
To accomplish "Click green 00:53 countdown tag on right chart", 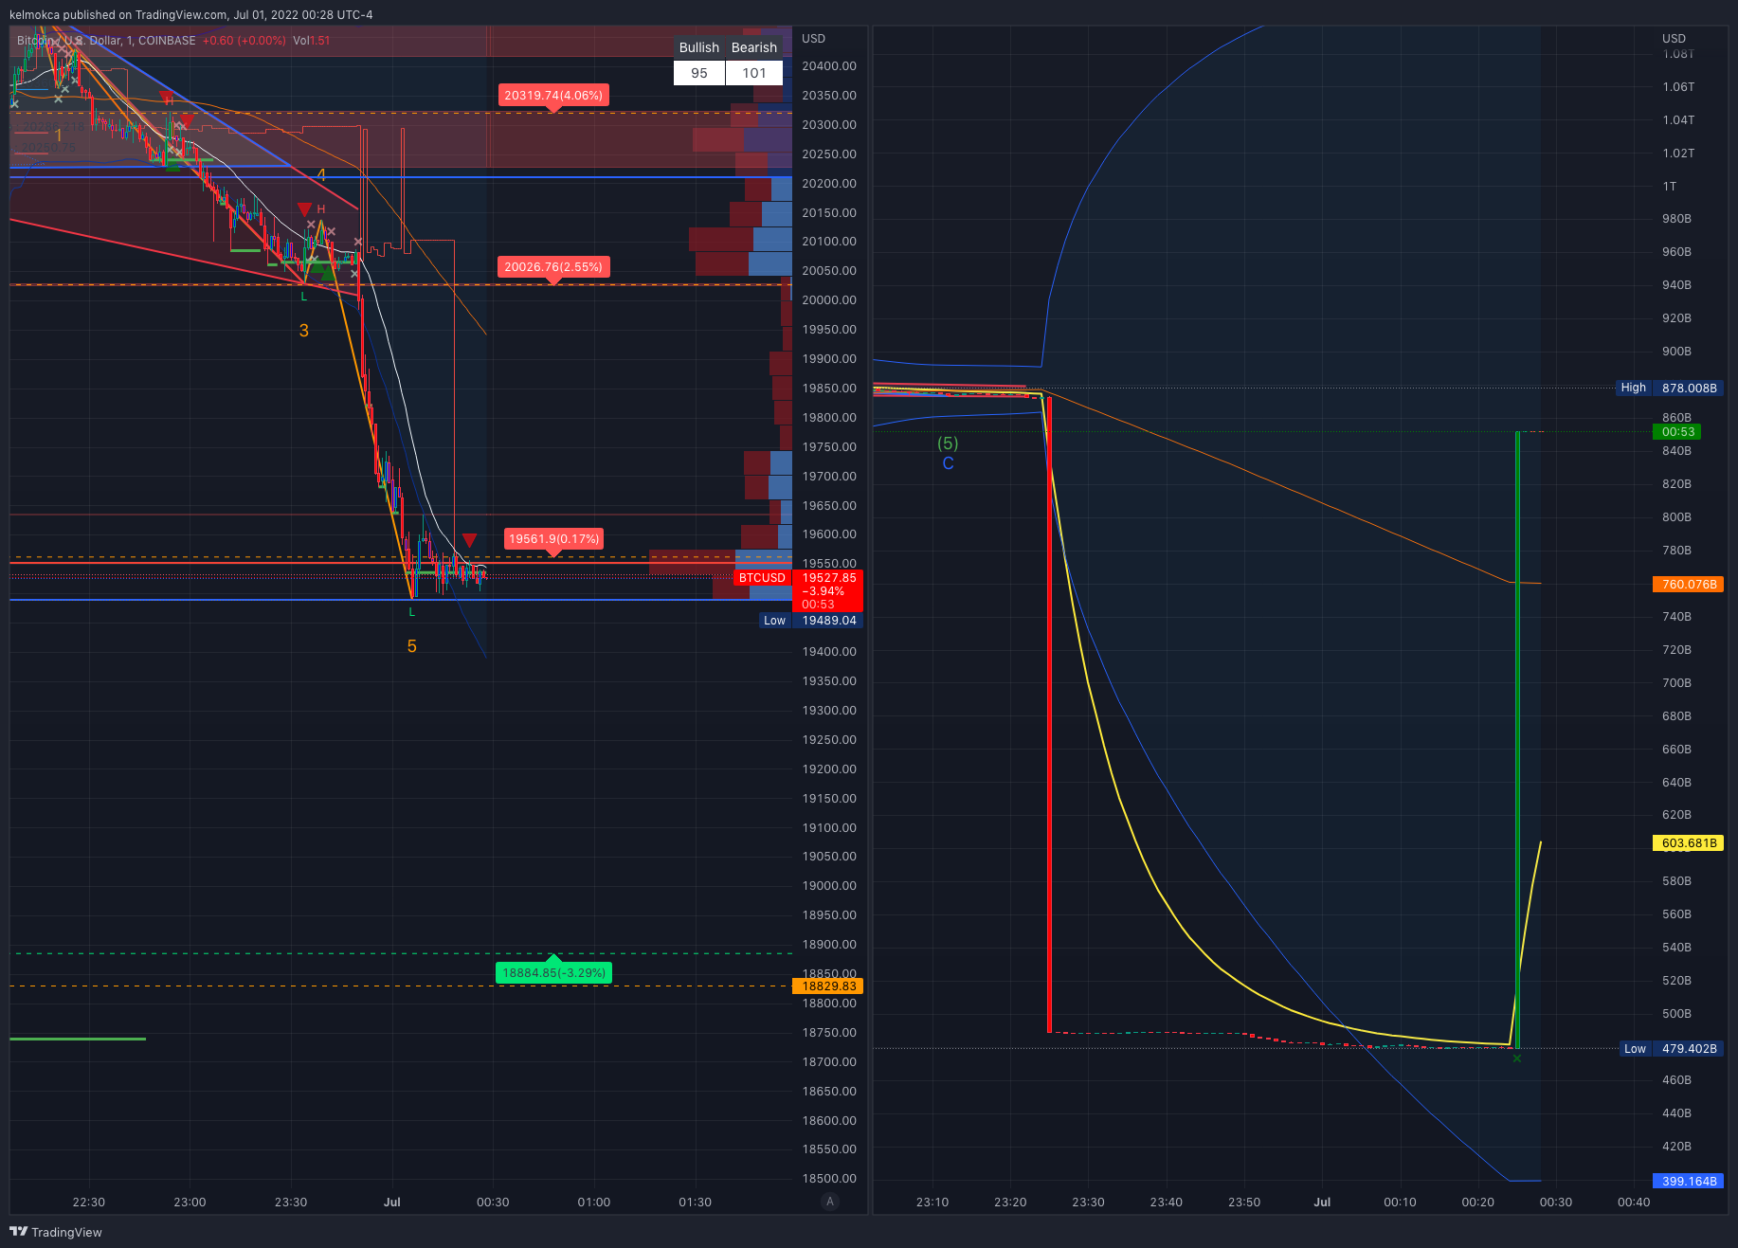I will pos(1677,432).
